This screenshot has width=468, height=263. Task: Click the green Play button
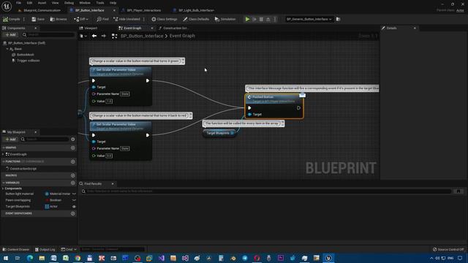point(247,19)
